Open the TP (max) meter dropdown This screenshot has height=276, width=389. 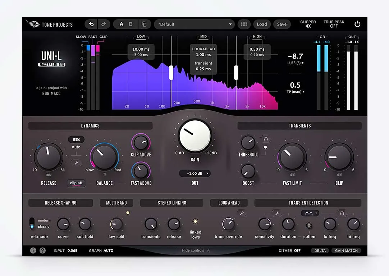296,92
